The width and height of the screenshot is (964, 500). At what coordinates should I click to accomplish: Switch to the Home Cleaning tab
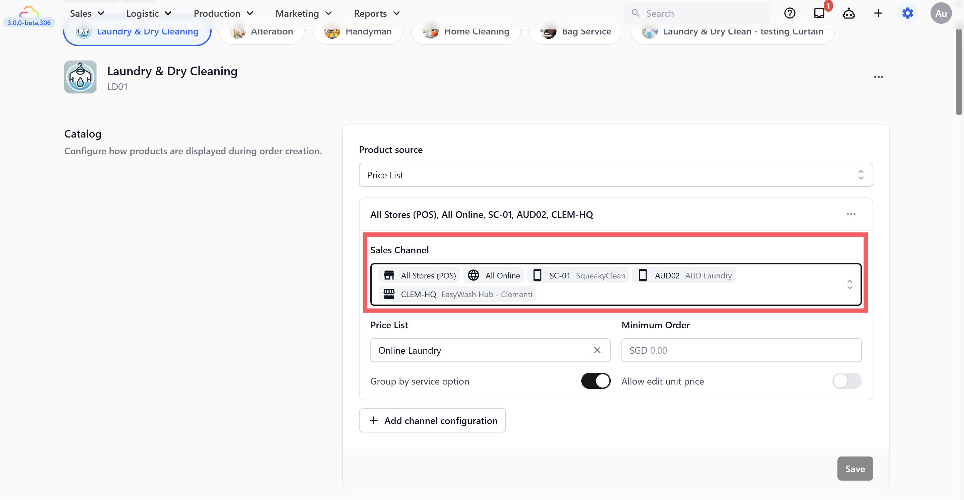point(466,32)
